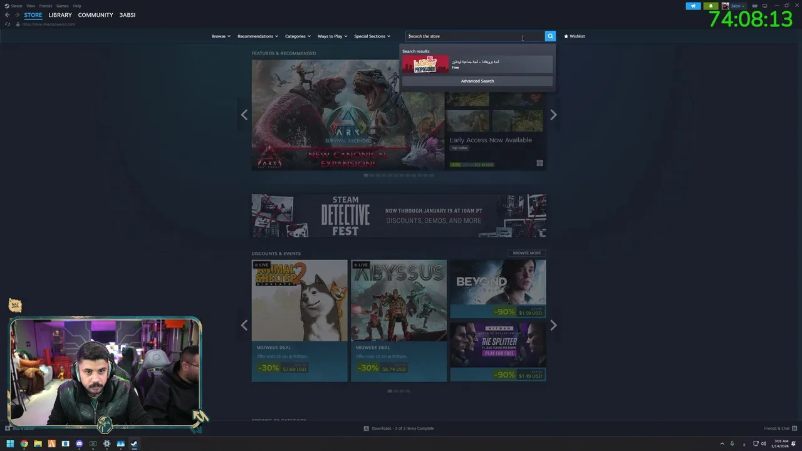Open the Wishlist star link
Viewport: 802px width, 451px height.
[575, 36]
